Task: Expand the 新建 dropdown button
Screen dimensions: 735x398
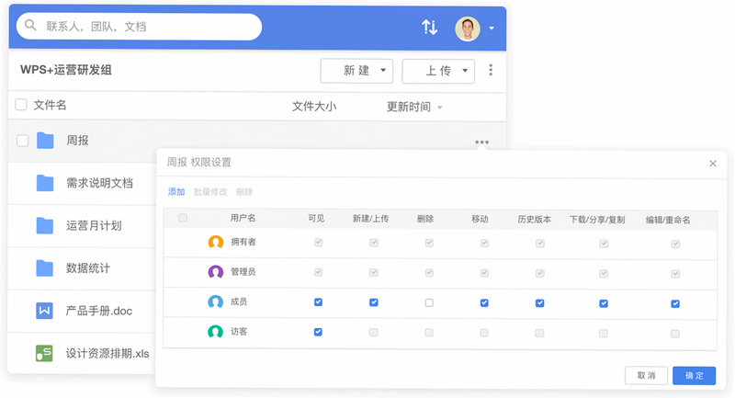Action: click(x=356, y=71)
